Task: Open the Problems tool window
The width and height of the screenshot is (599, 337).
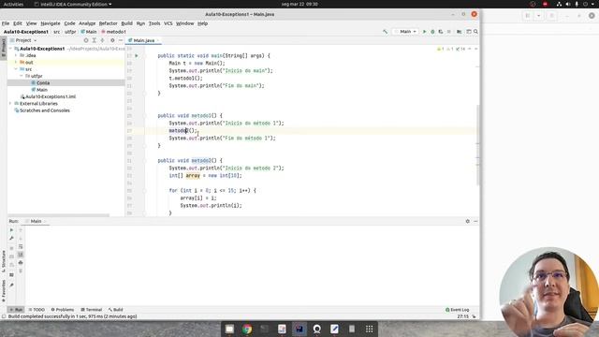Action: tap(63, 310)
